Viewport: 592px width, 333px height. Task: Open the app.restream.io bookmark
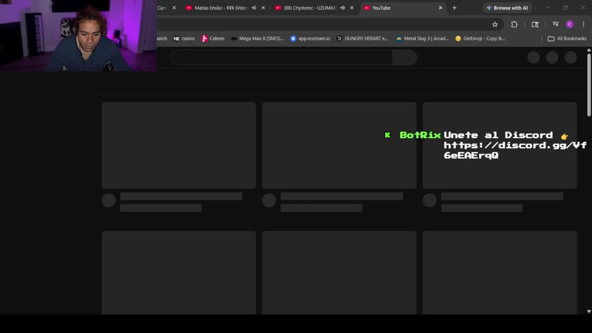point(310,38)
